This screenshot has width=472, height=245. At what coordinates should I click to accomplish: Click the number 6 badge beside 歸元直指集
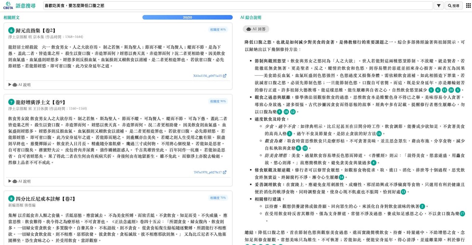[x=11, y=30]
